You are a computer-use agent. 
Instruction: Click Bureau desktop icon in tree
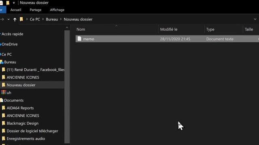pos(2,62)
